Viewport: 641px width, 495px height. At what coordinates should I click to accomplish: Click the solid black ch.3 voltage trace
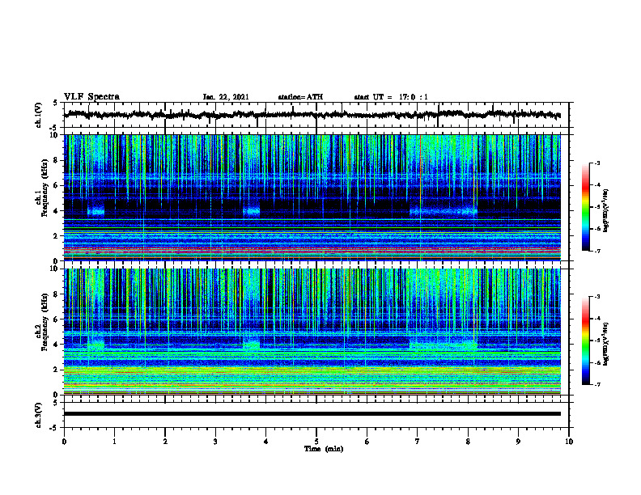tap(312, 414)
